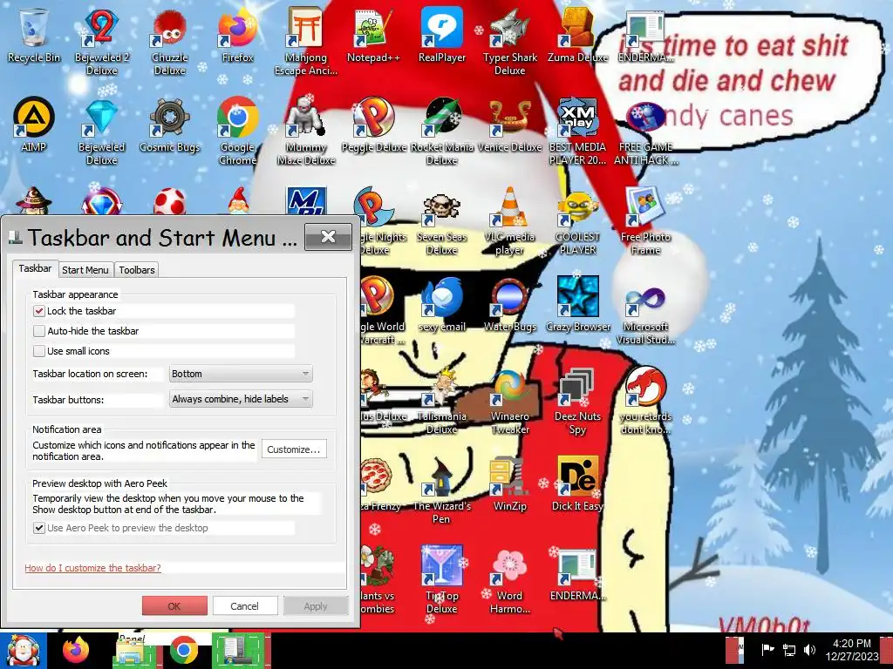Launch Bejeweled Deluxe diamond icon
Viewport: 893px width, 669px height.
point(101,132)
